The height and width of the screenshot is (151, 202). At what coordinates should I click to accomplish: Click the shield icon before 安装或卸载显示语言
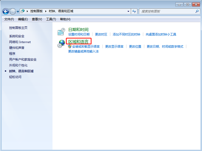pyautogui.click(x=70, y=47)
